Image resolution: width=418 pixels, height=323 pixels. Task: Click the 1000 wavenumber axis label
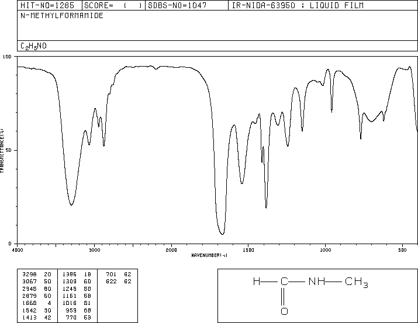coord(325,250)
